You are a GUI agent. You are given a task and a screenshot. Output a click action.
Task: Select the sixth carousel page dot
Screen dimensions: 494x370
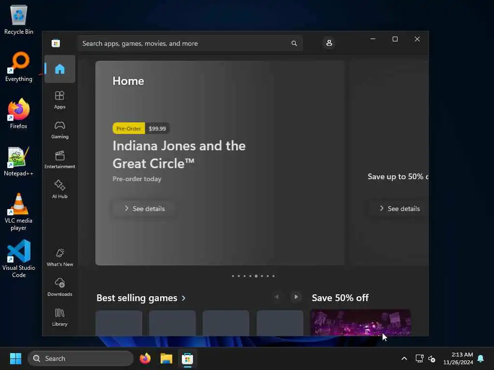(x=262, y=276)
